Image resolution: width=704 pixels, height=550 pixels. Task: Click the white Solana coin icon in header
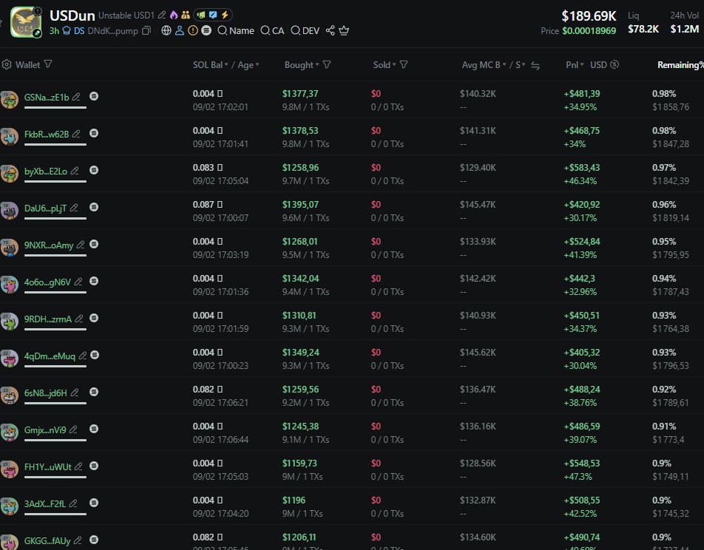(x=206, y=30)
